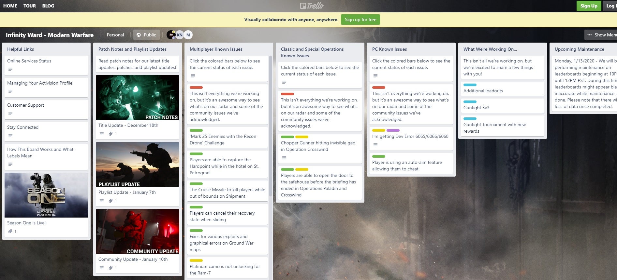
Task: Open Hardpoint hotel St. Petrograd card
Action: [228, 164]
